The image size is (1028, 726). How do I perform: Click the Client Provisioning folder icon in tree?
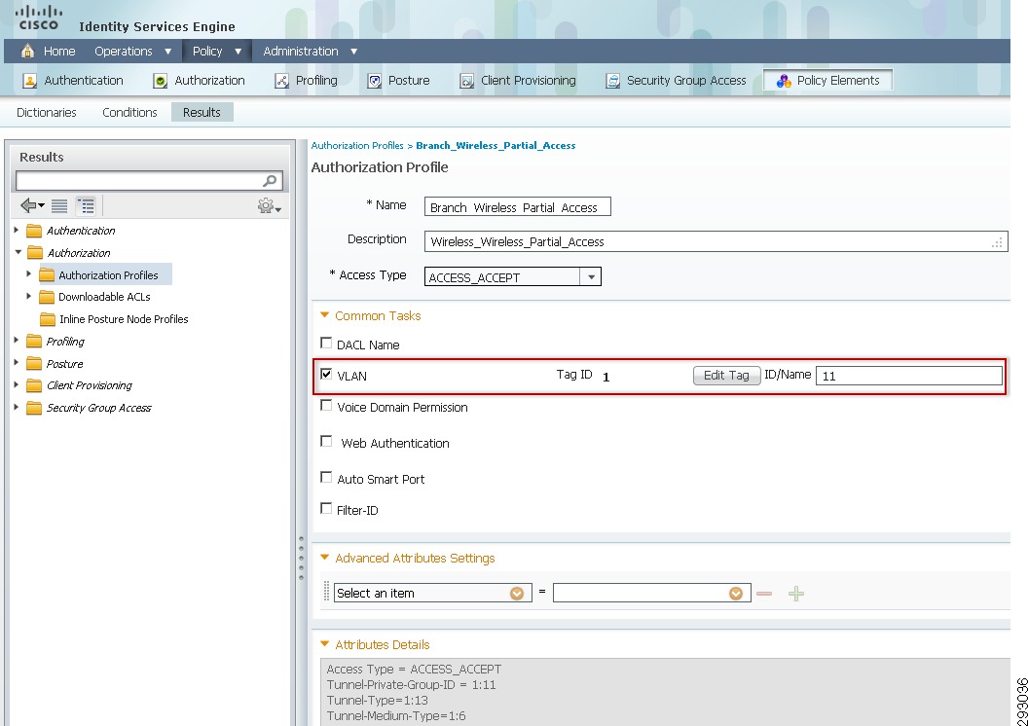pyautogui.click(x=34, y=386)
